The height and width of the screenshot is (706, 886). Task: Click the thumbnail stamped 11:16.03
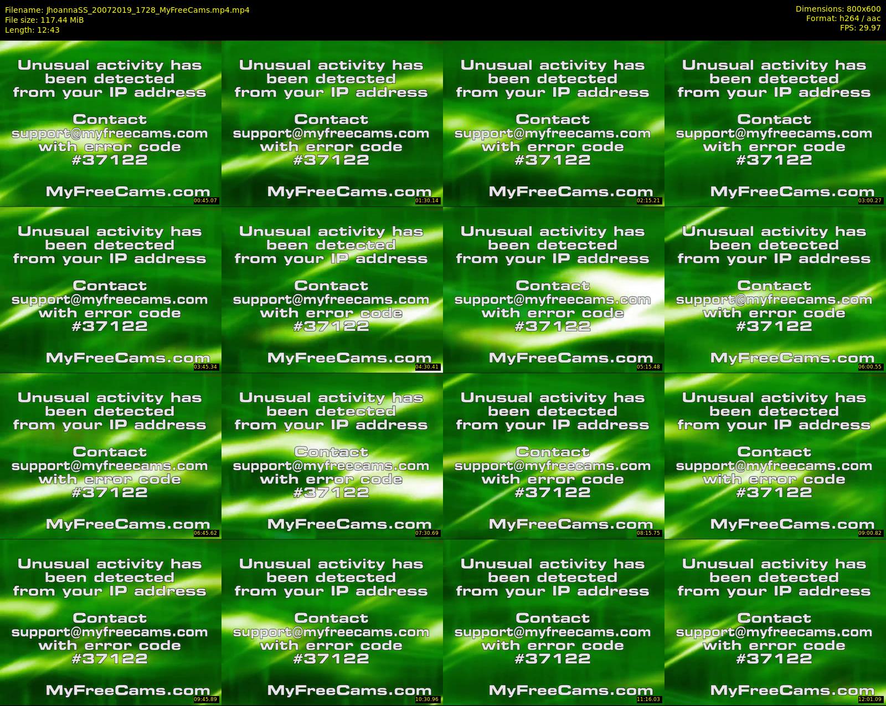point(554,622)
